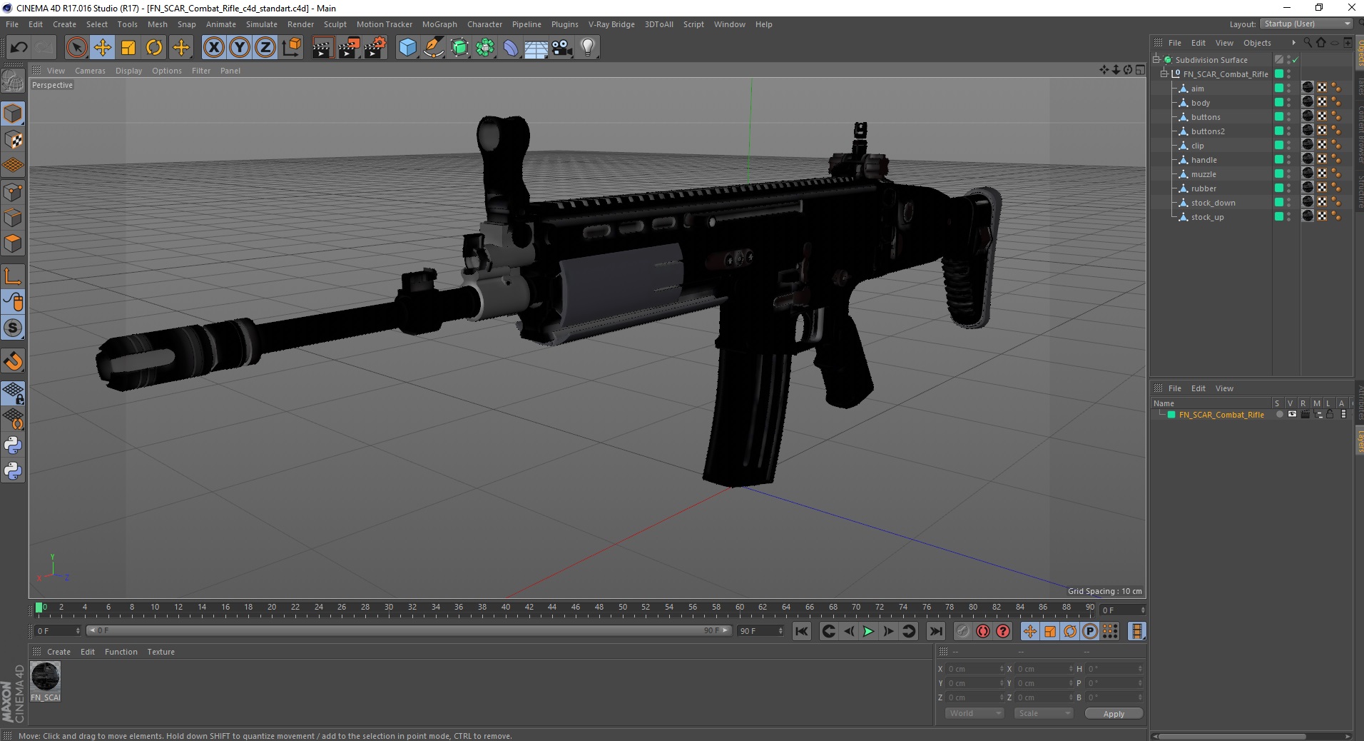Toggle the Enable Axis tool
This screenshot has height=741, width=1364.
(13, 276)
